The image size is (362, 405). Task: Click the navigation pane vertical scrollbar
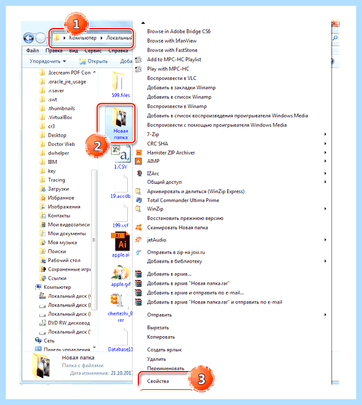tap(95, 240)
